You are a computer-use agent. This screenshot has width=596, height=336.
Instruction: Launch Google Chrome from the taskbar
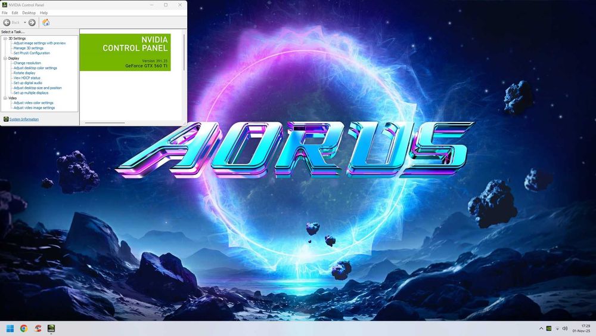(24, 328)
